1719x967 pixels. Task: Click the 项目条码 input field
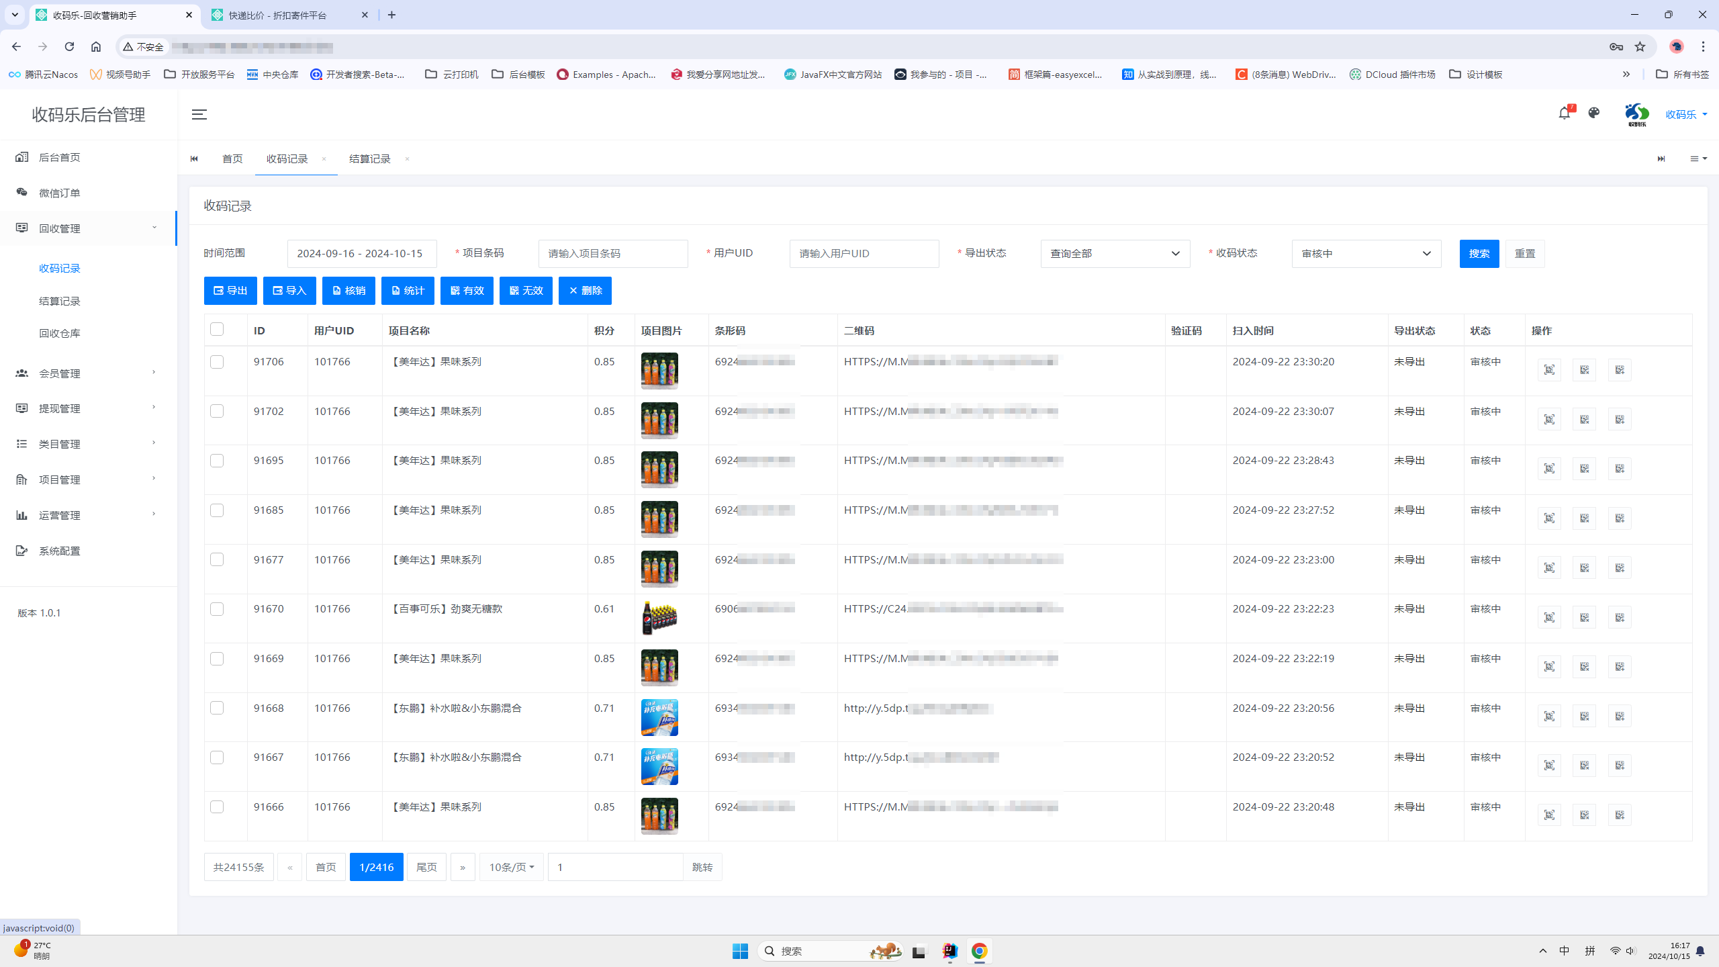point(612,254)
